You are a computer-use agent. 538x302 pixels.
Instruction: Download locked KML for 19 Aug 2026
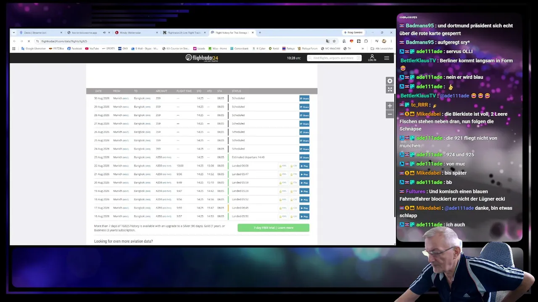[283, 191]
